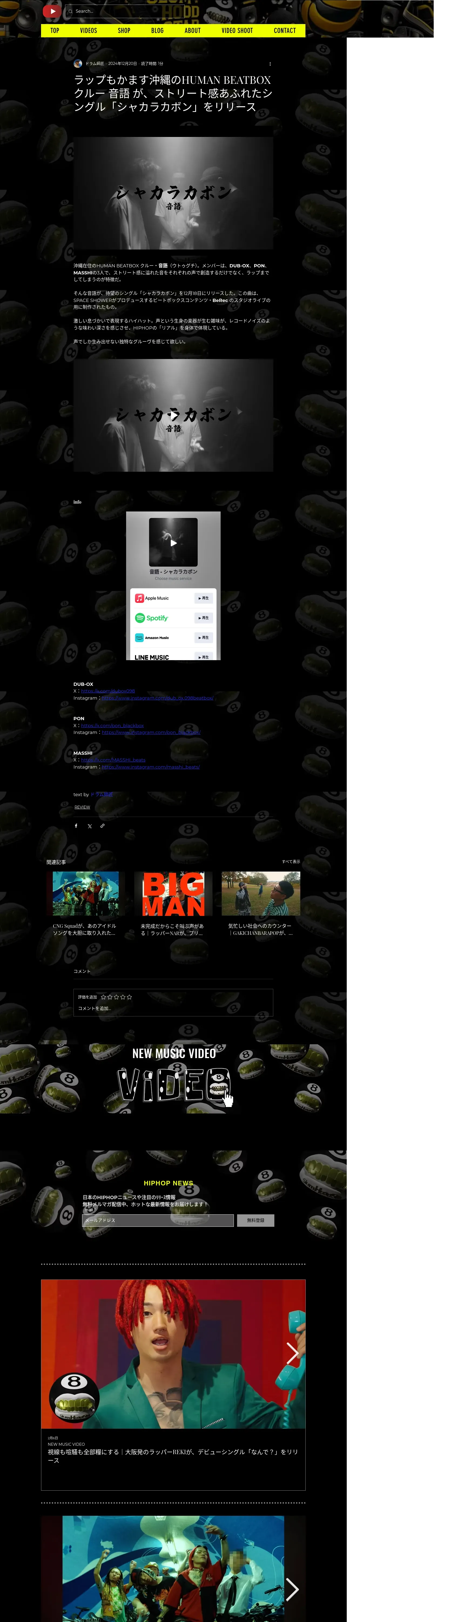Open the REKI なんで？ article headline
Screen dimensions: 458x1622
(173, 1456)
